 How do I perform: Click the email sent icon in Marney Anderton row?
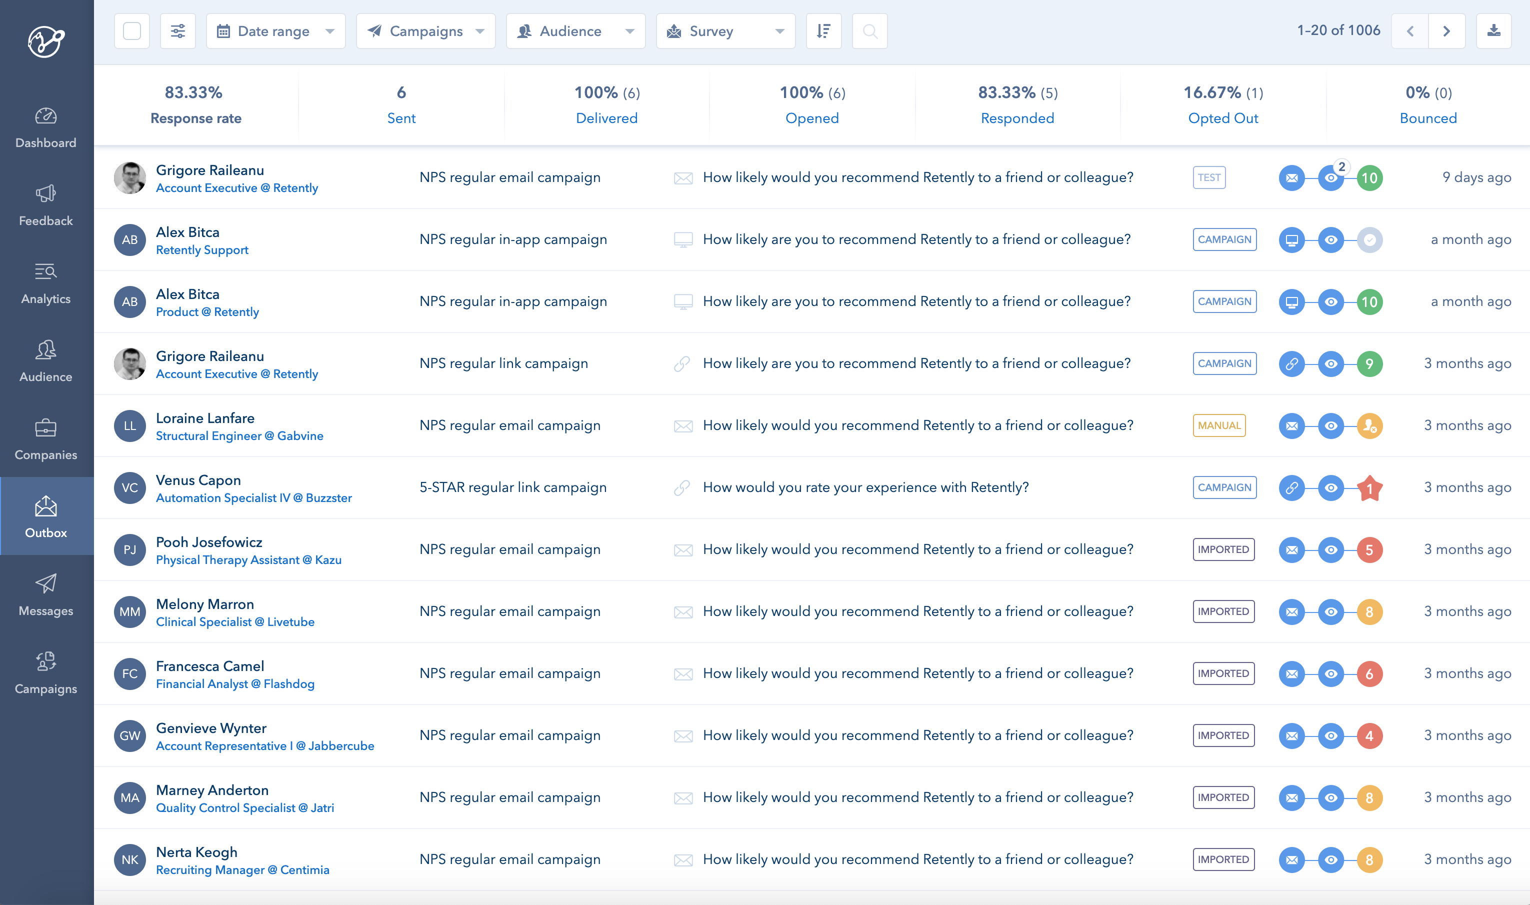(1291, 797)
